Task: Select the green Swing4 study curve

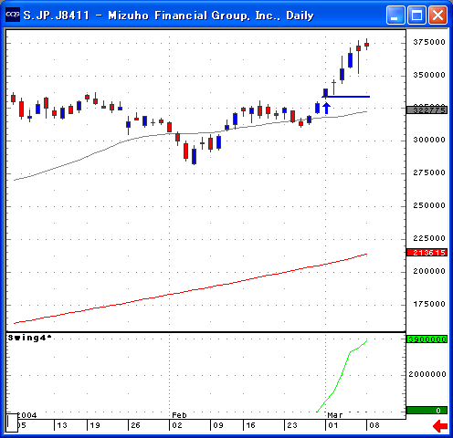Action: click(x=342, y=375)
